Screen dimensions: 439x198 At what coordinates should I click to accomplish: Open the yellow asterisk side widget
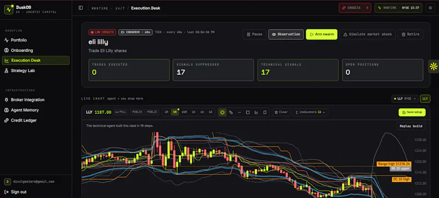pos(434,66)
